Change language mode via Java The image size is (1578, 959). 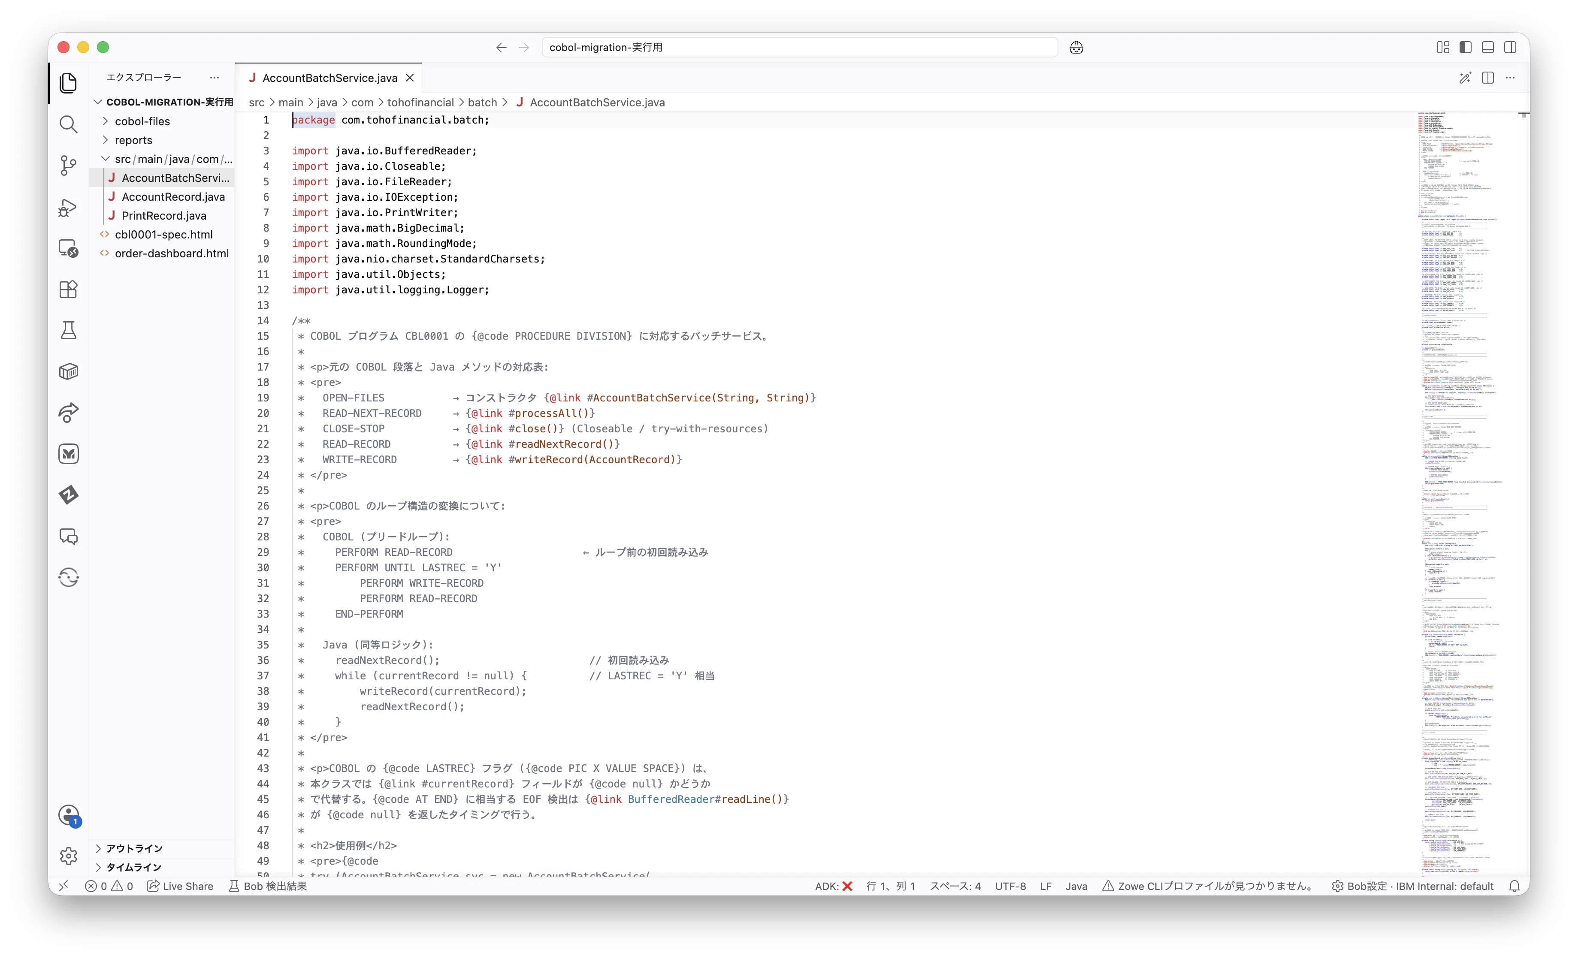(1076, 886)
